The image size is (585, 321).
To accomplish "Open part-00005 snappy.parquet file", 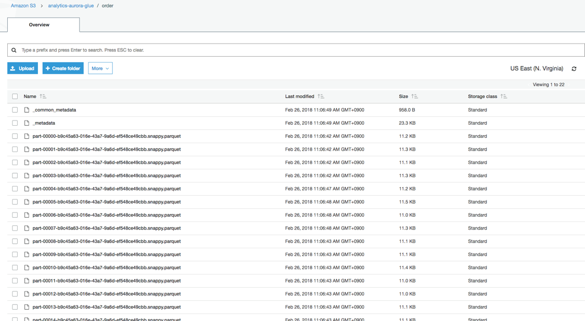I will coord(107,202).
